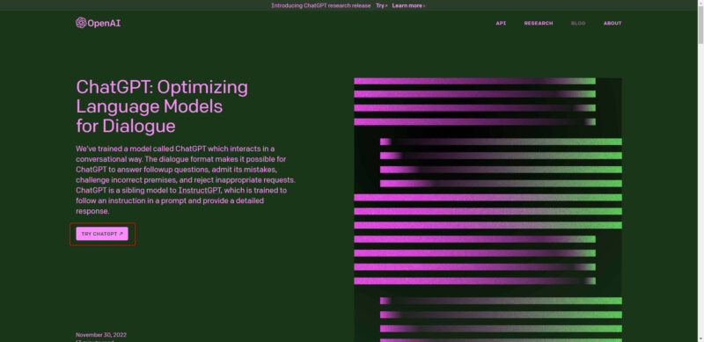Image resolution: width=704 pixels, height=342 pixels.
Task: Click the ChatGPT Optimizing Language Models heading
Action: 162,106
